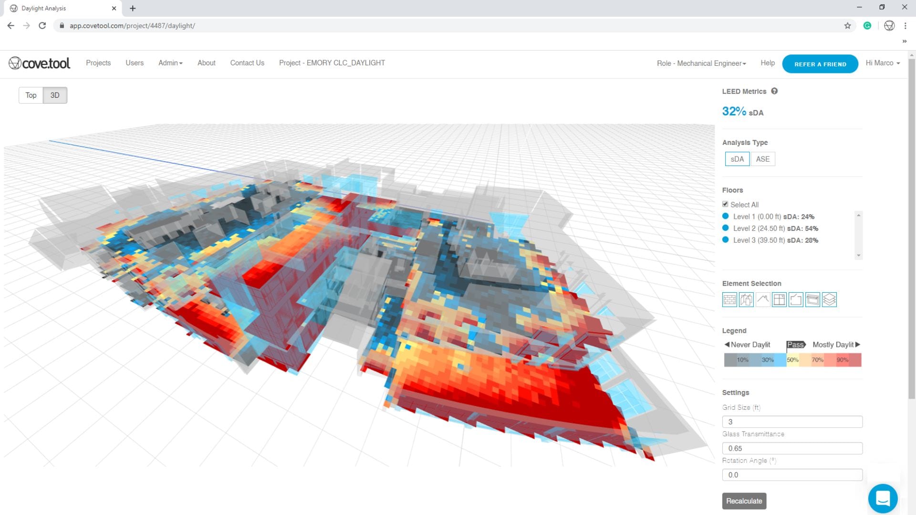Select Level 2 floor radio button
The height and width of the screenshot is (515, 916).
[726, 228]
